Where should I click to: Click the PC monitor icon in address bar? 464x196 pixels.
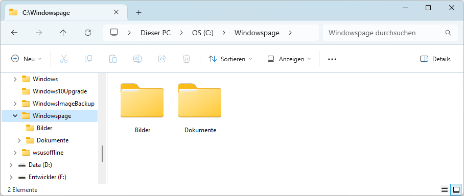(x=114, y=33)
